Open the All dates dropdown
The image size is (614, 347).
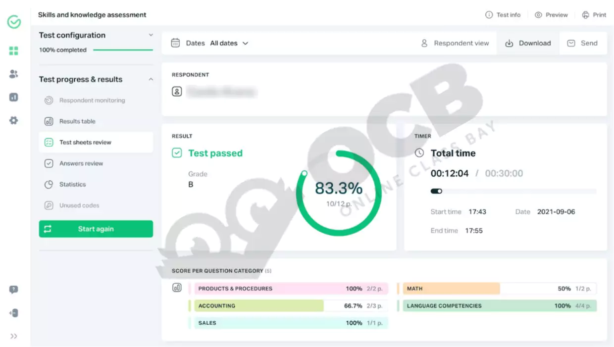pyautogui.click(x=229, y=43)
